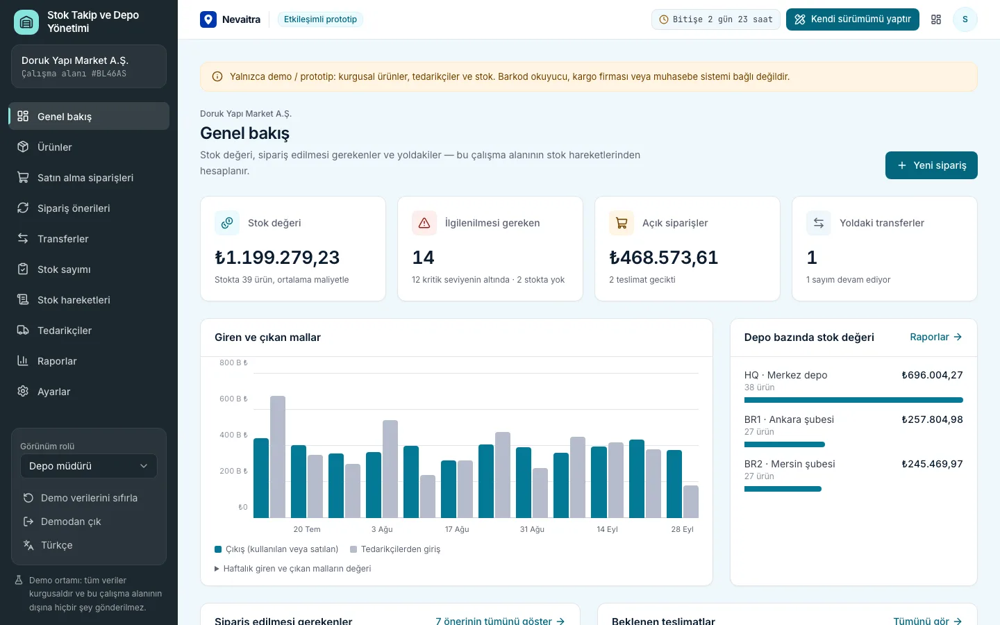The image size is (1000, 625).
Task: Click Bitişe 2 gün 23 saat badge
Action: 716,19
